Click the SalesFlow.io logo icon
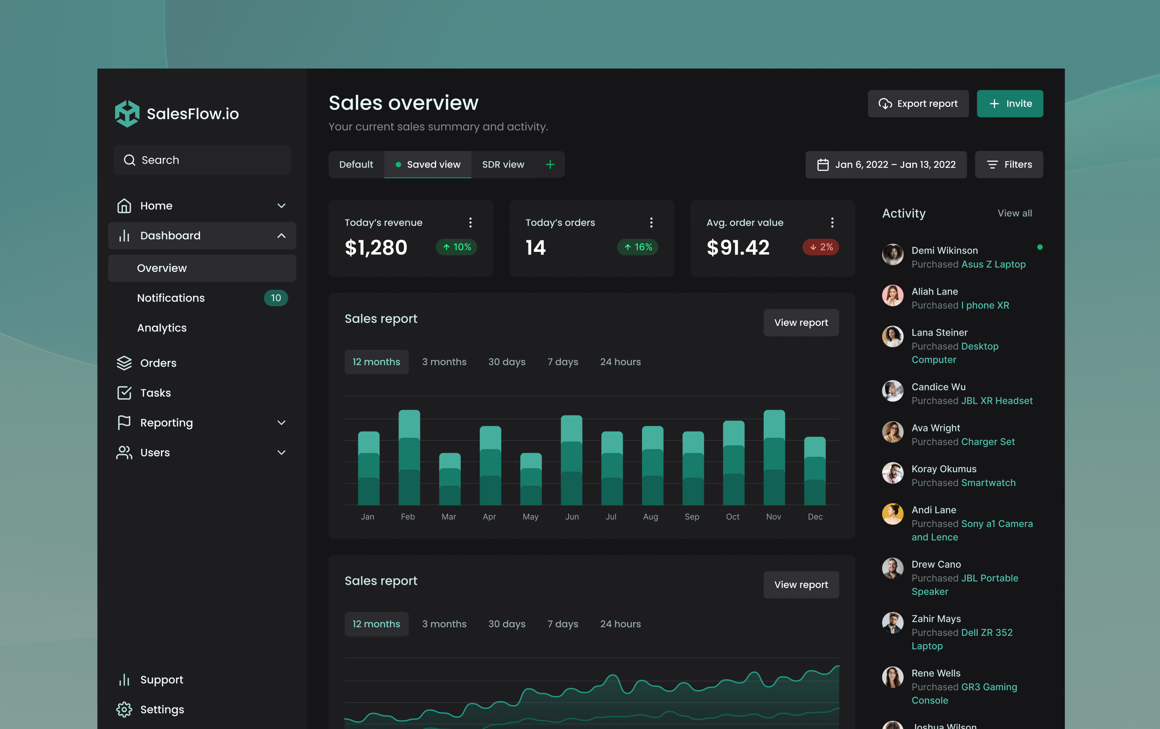 [x=127, y=114]
